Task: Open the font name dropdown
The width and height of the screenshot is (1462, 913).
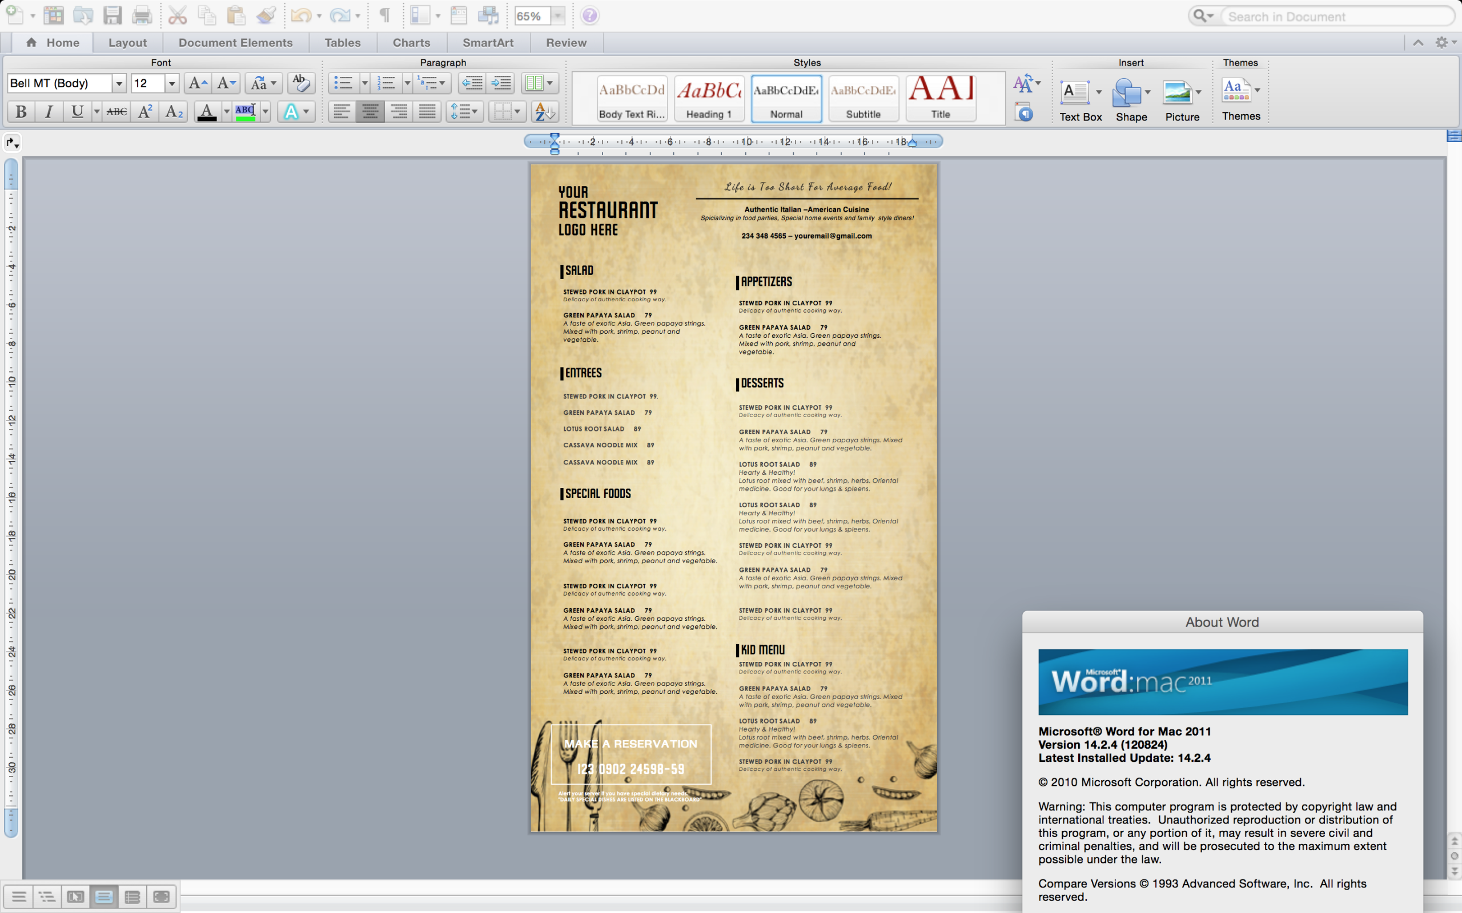Action: (x=119, y=83)
